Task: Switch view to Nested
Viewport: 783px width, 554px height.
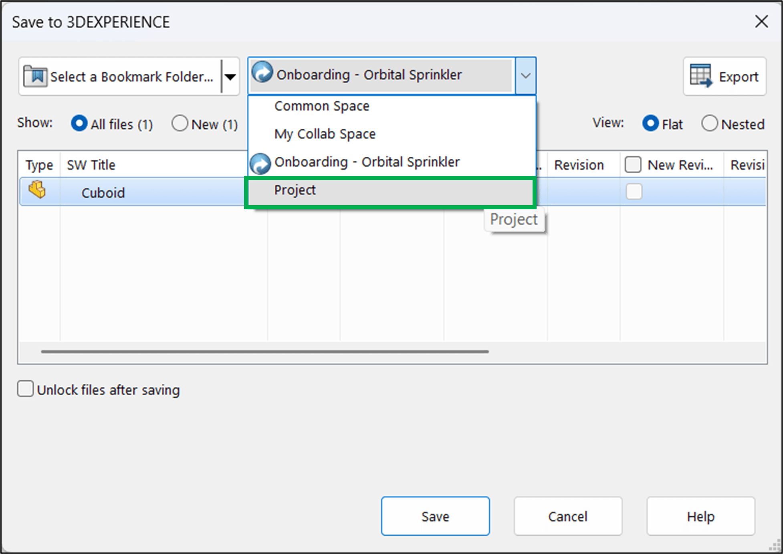Action: [710, 123]
